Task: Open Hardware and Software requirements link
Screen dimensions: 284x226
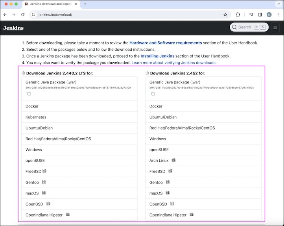Action: tap(166, 43)
